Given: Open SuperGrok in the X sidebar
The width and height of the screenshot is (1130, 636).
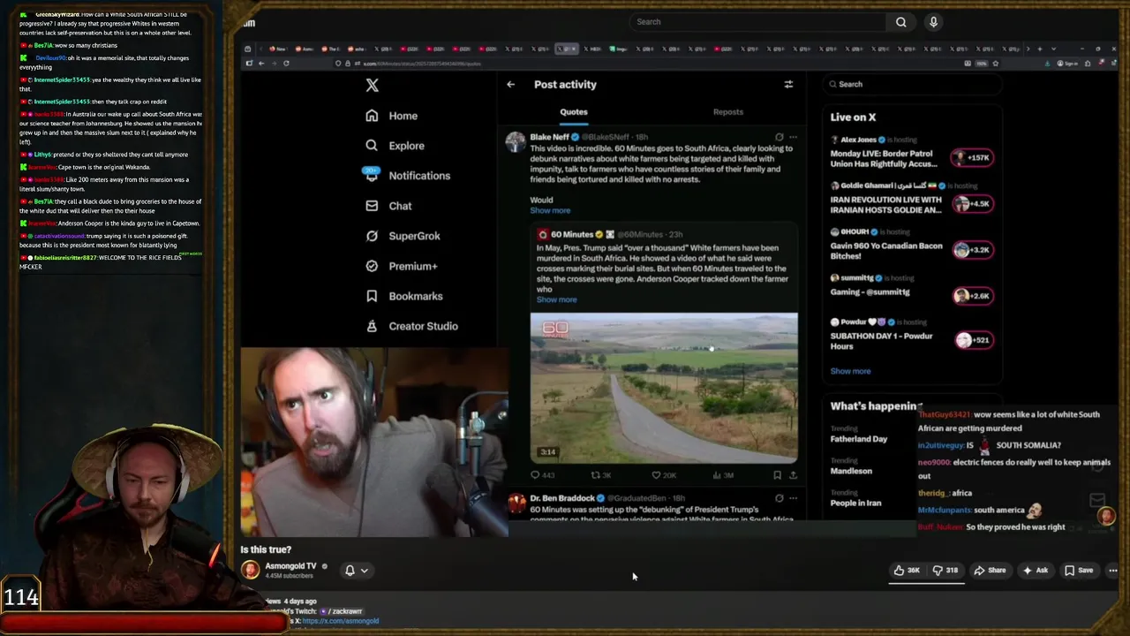Looking at the screenshot, I should point(403,236).
